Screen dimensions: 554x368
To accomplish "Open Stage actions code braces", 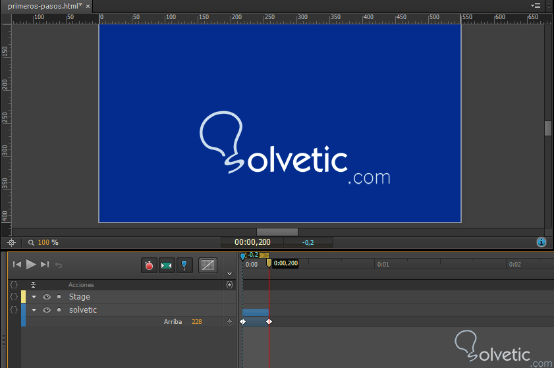I will [x=14, y=297].
